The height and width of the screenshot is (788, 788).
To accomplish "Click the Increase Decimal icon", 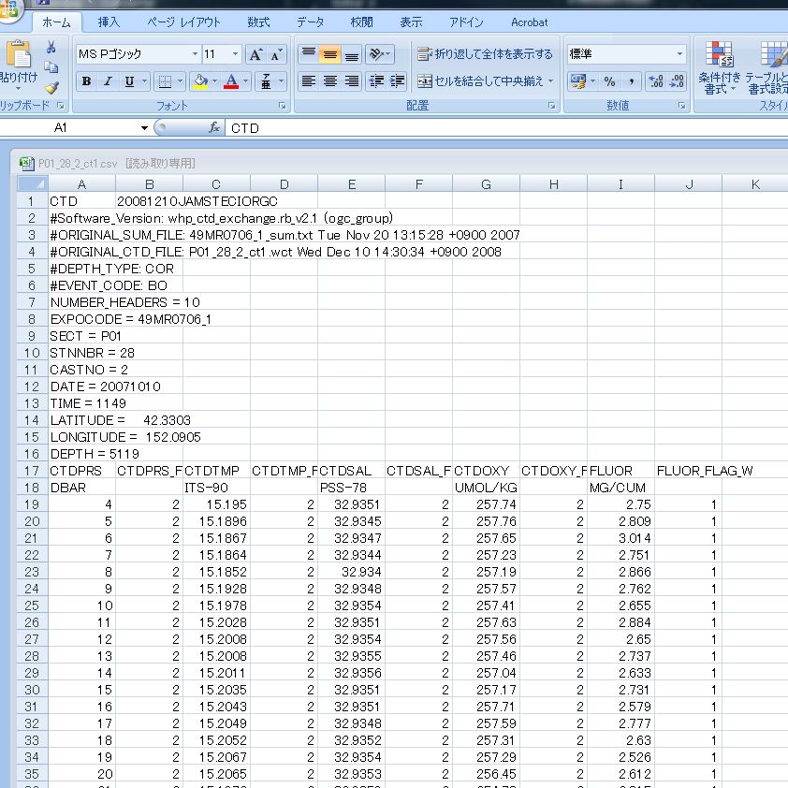I will [x=656, y=81].
